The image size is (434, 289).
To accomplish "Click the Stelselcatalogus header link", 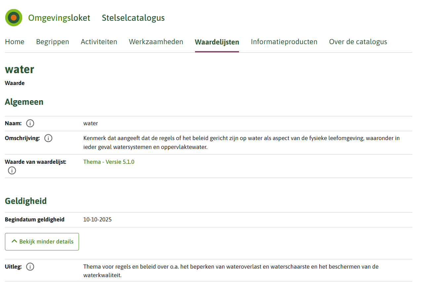I will click(x=133, y=18).
